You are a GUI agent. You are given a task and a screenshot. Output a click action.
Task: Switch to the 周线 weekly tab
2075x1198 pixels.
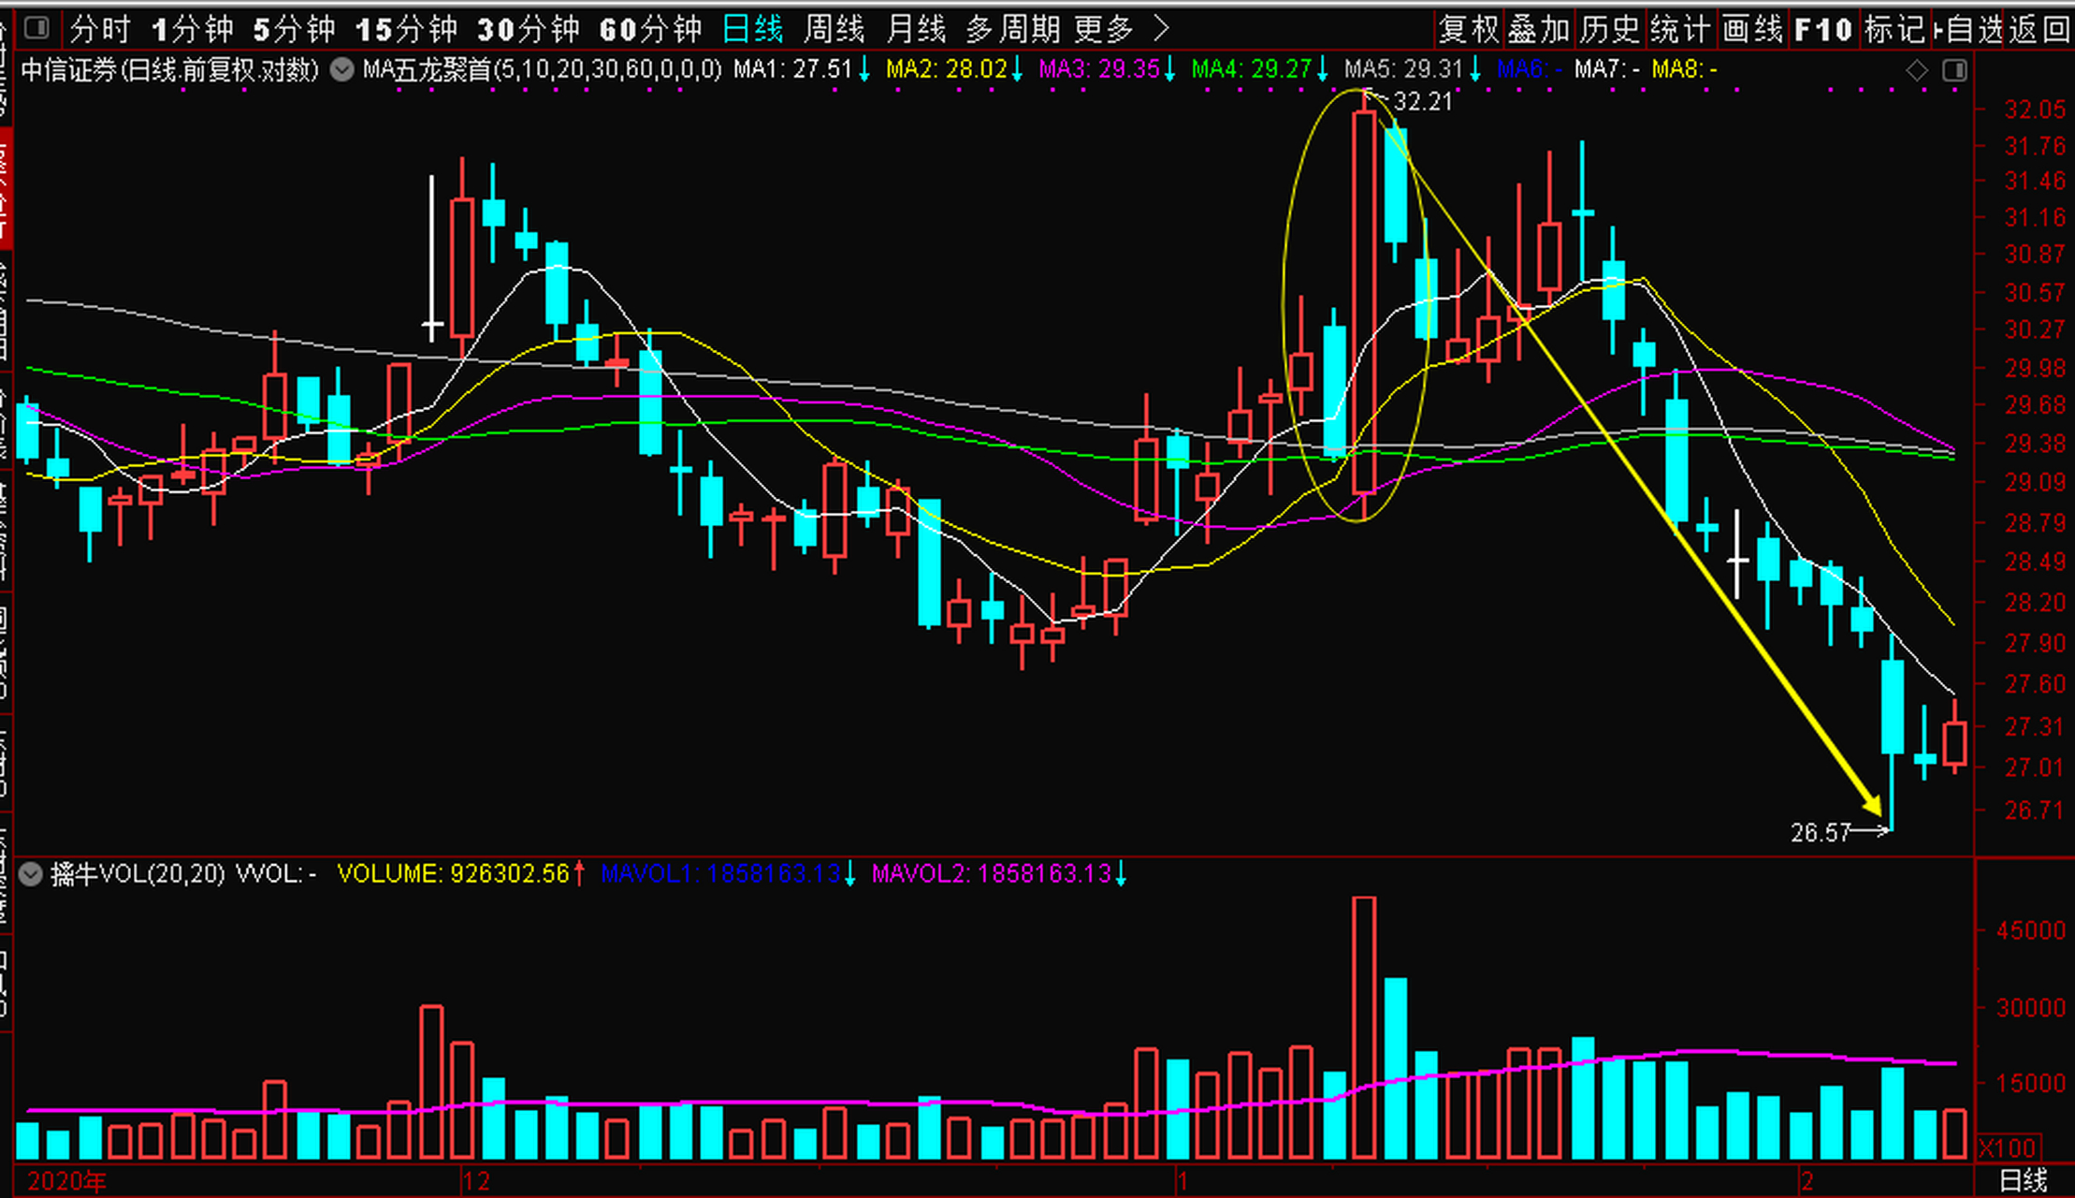pos(834,29)
